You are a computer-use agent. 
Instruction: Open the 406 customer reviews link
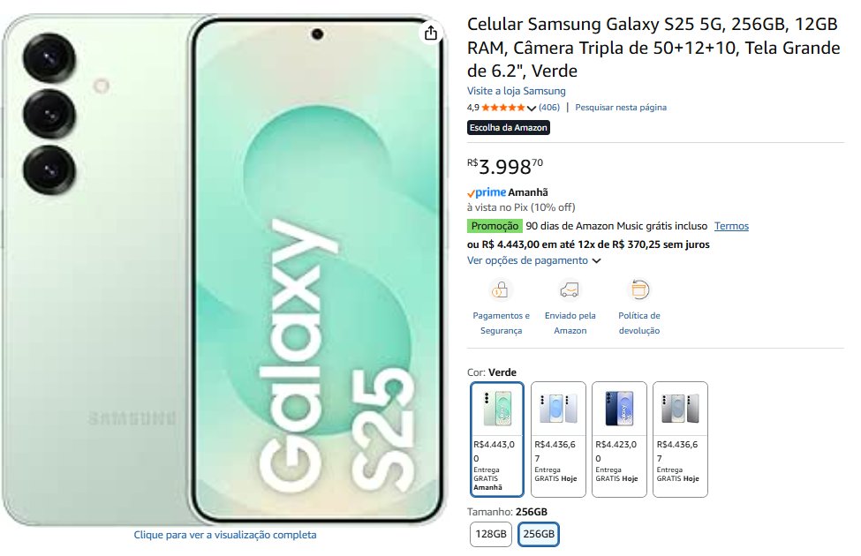tap(549, 108)
